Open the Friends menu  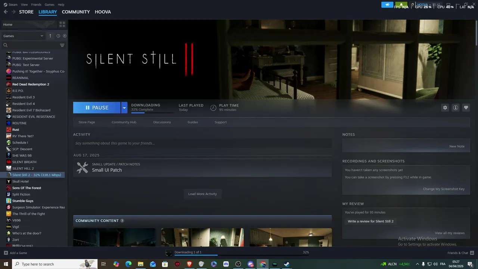pos(36,4)
